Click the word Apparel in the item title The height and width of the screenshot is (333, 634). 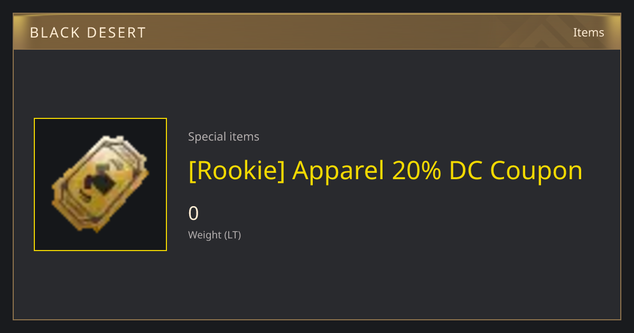click(338, 171)
